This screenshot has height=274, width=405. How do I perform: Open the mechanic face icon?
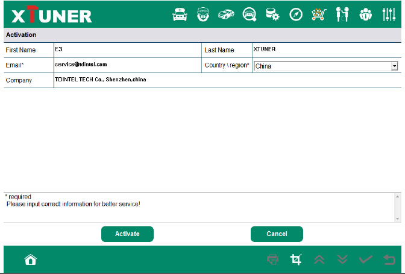(x=203, y=14)
